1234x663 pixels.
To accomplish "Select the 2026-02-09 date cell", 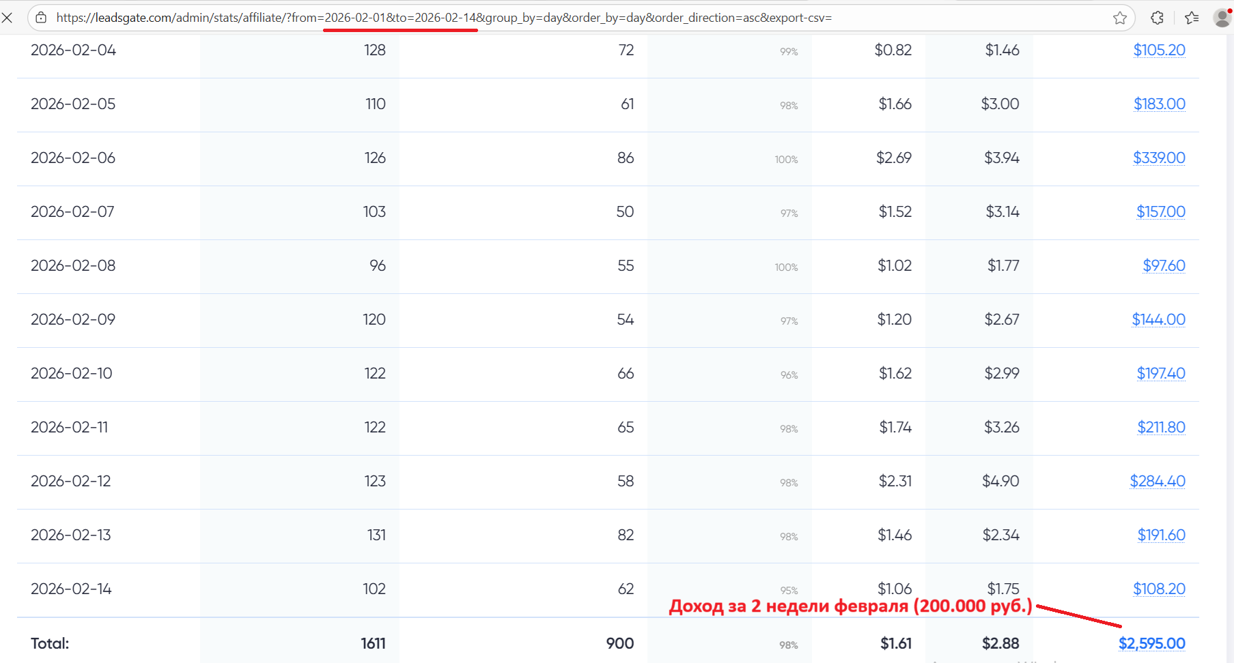I will tap(73, 320).
